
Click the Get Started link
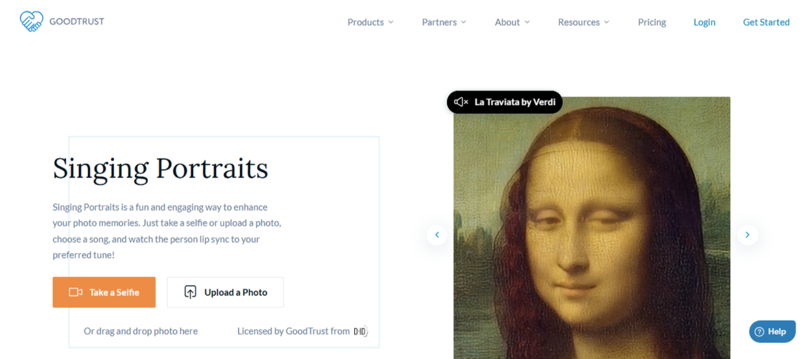(766, 22)
